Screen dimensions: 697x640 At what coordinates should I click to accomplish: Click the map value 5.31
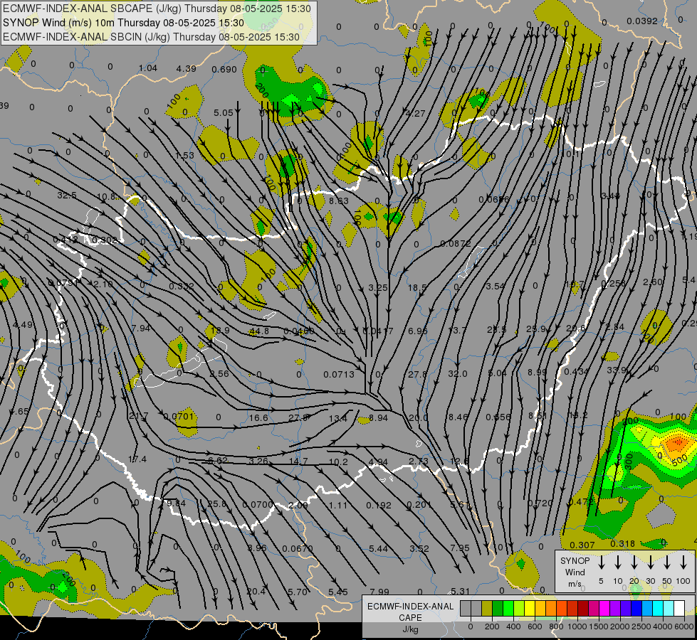460,591
